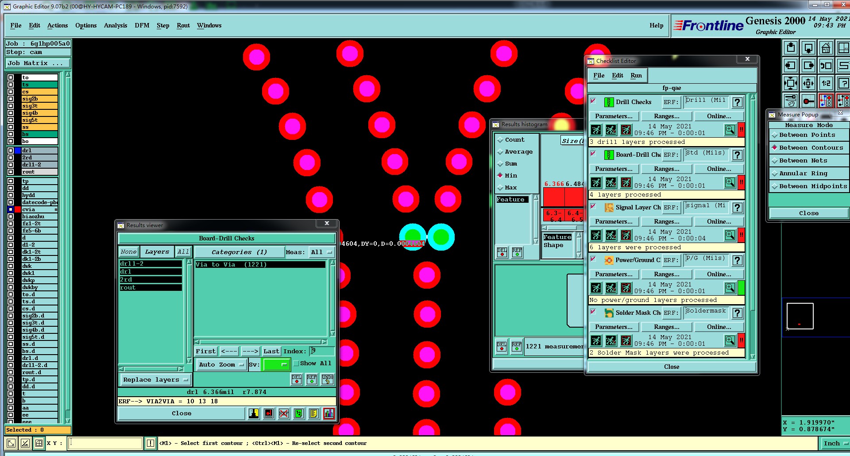Click the red cvia layer color swatch

tap(18, 209)
